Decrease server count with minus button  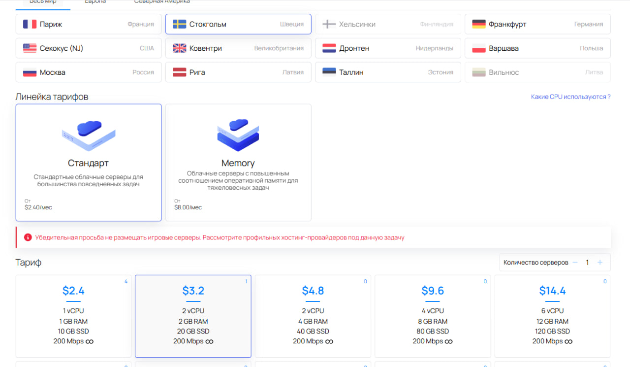tap(575, 263)
